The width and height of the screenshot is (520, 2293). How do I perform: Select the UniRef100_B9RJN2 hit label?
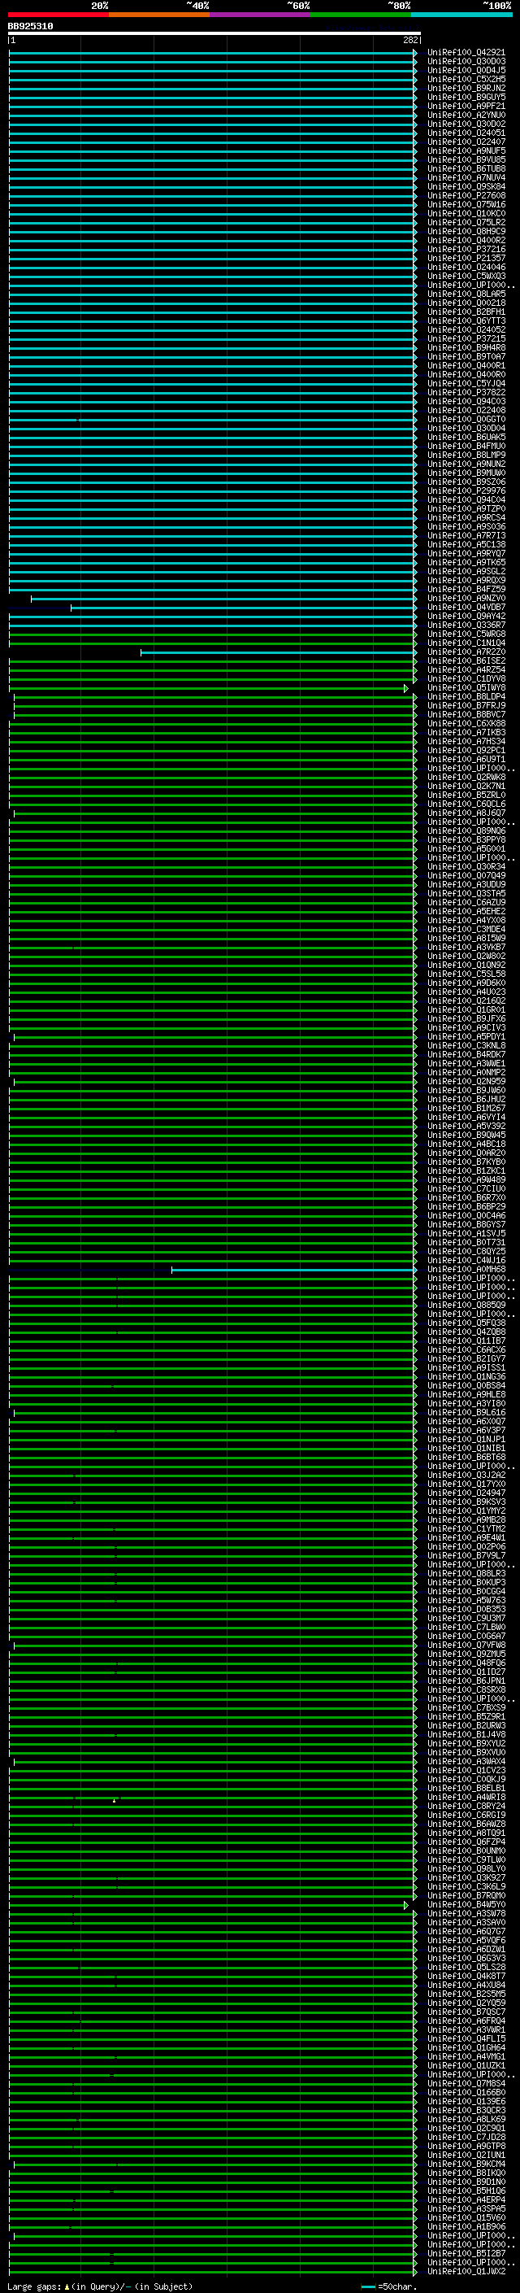(466, 88)
